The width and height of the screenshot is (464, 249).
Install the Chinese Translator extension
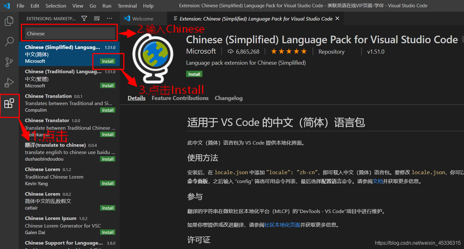click(108, 134)
